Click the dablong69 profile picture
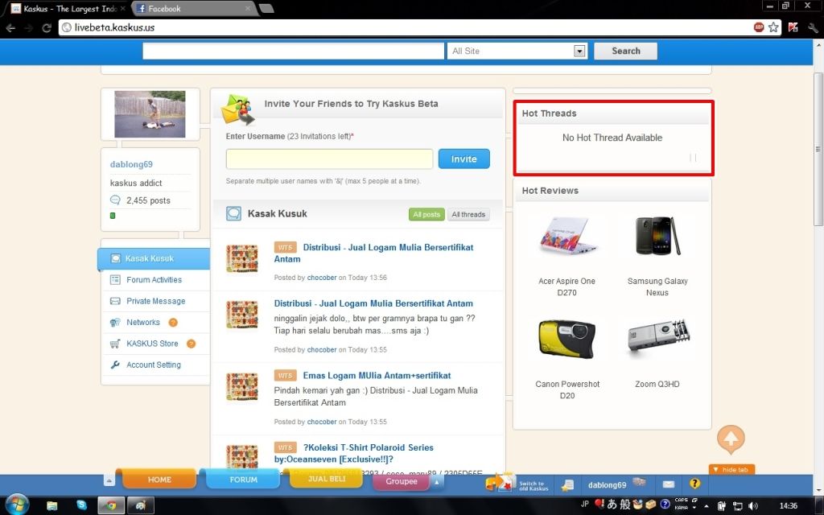This screenshot has width=824, height=515. tap(150, 114)
